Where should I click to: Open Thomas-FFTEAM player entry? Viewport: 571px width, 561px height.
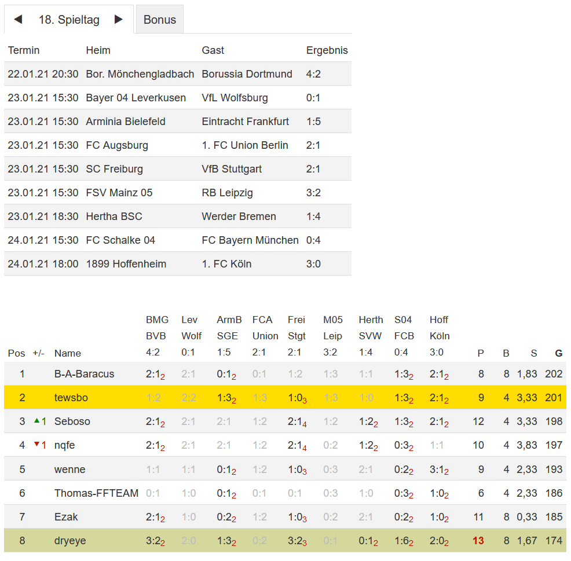tap(96, 493)
